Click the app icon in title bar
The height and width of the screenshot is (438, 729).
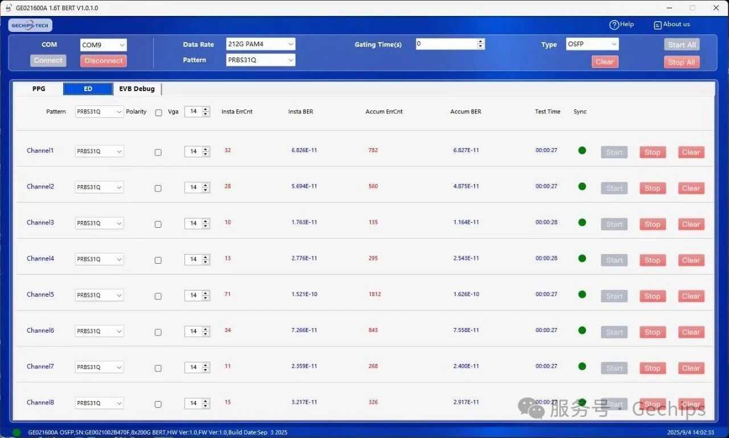(8, 8)
